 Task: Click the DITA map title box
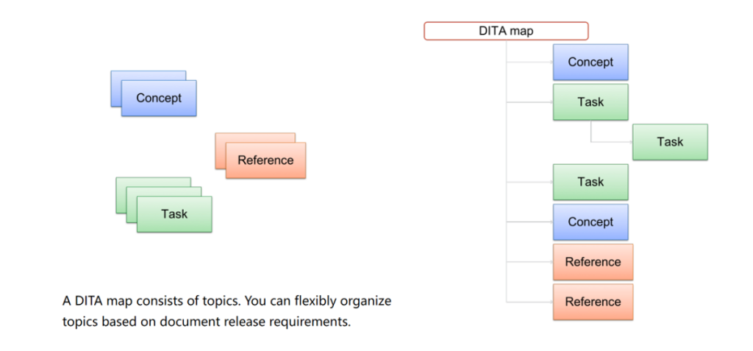pyautogui.click(x=506, y=31)
